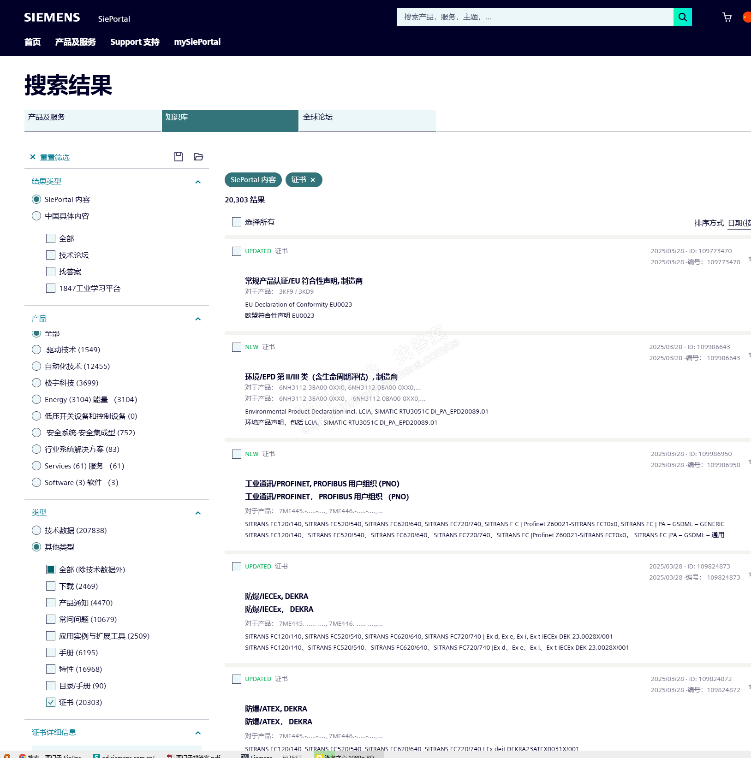Select the SiePortal 内容 radio button
The height and width of the screenshot is (758, 751).
click(36, 199)
